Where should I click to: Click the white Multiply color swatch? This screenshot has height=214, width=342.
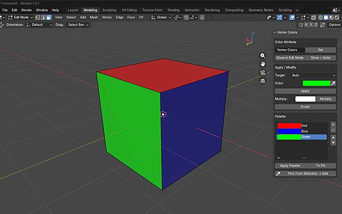pyautogui.click(x=305, y=99)
